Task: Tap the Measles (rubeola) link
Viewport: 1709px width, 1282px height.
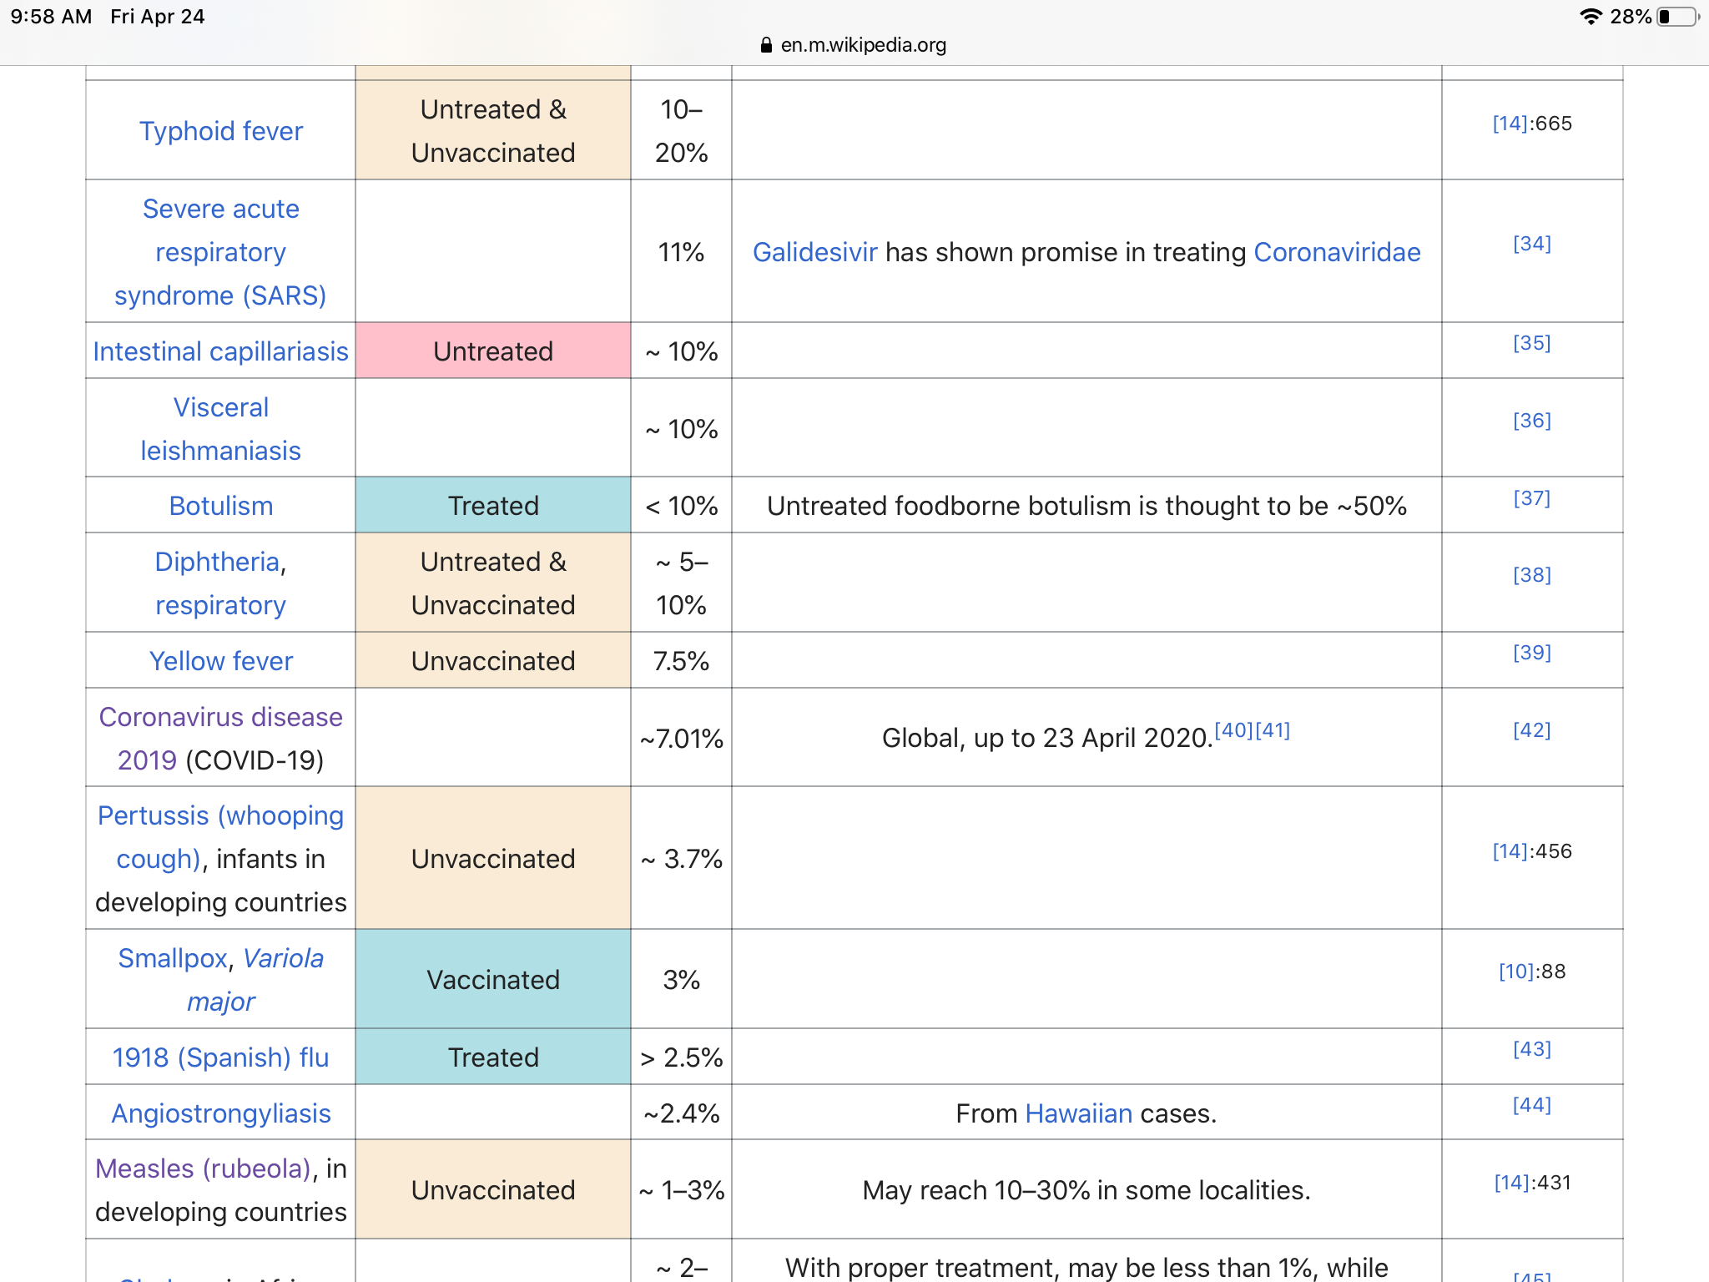Action: click(x=203, y=1168)
